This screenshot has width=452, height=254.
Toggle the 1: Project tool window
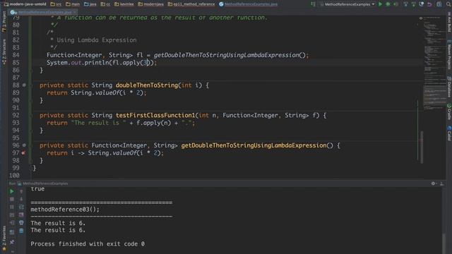tap(4, 22)
